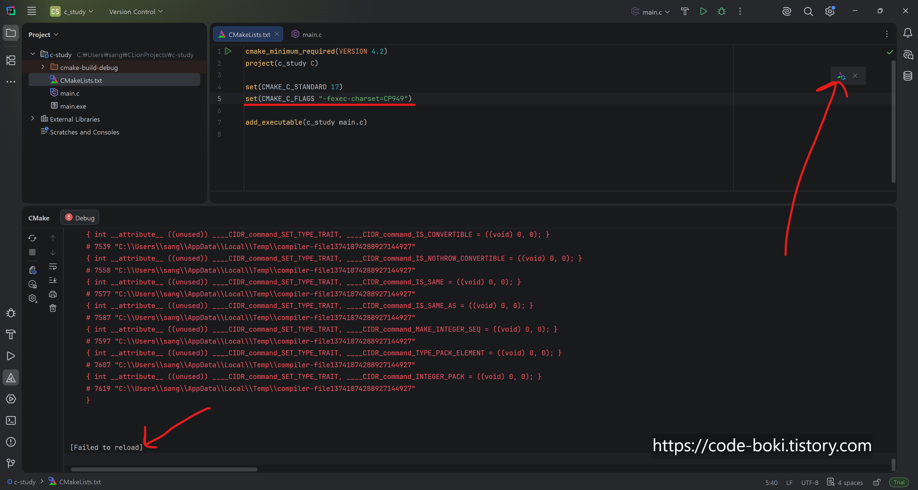Change line separator LF

789,483
